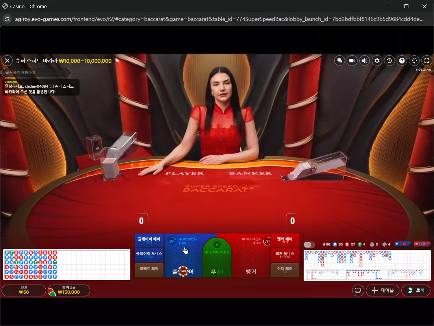Viewport: 434px width, 326px height.
Task: Click the address bar URL
Action: pyautogui.click(x=219, y=19)
